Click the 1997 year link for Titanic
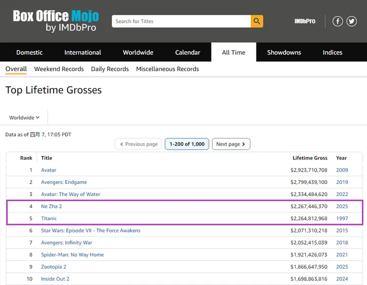 pyautogui.click(x=342, y=219)
